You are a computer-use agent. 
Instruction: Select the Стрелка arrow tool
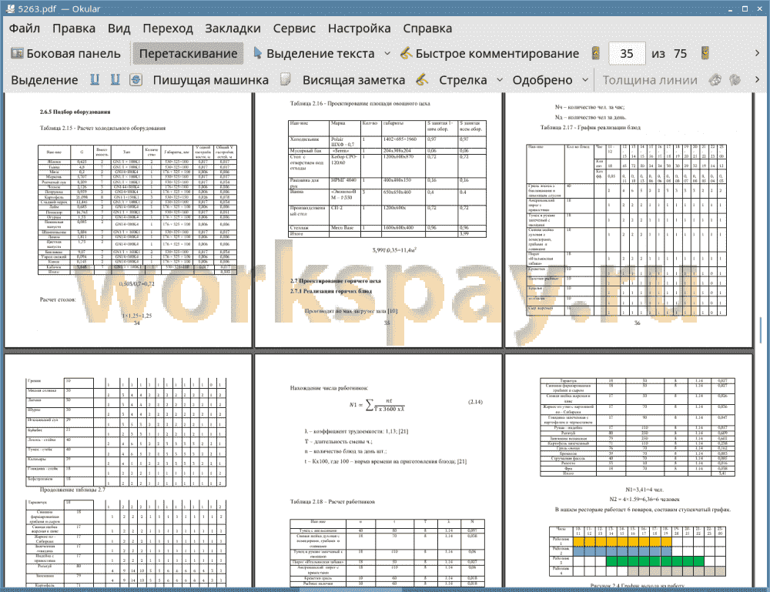[463, 80]
